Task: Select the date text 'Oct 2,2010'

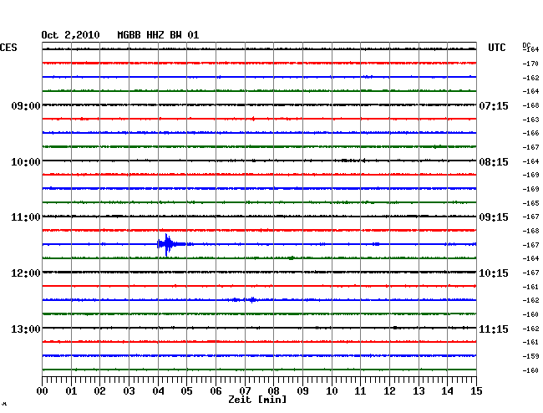Action: tap(70, 35)
